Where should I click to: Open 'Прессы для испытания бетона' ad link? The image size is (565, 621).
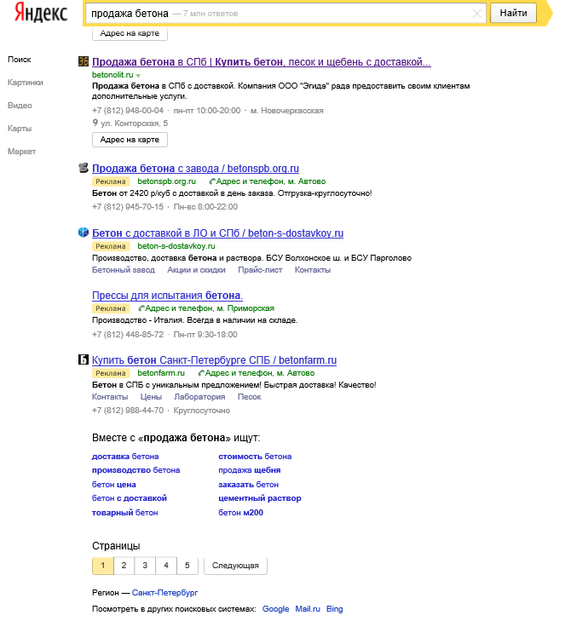(x=167, y=296)
